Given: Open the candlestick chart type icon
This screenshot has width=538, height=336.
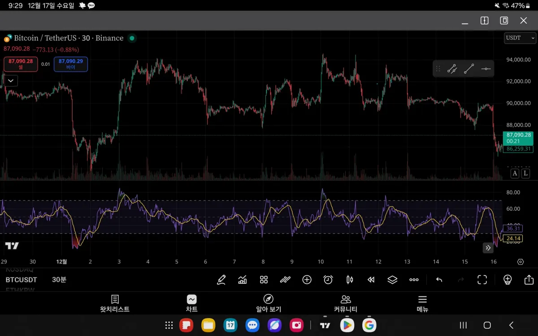Looking at the screenshot, I should point(350,280).
